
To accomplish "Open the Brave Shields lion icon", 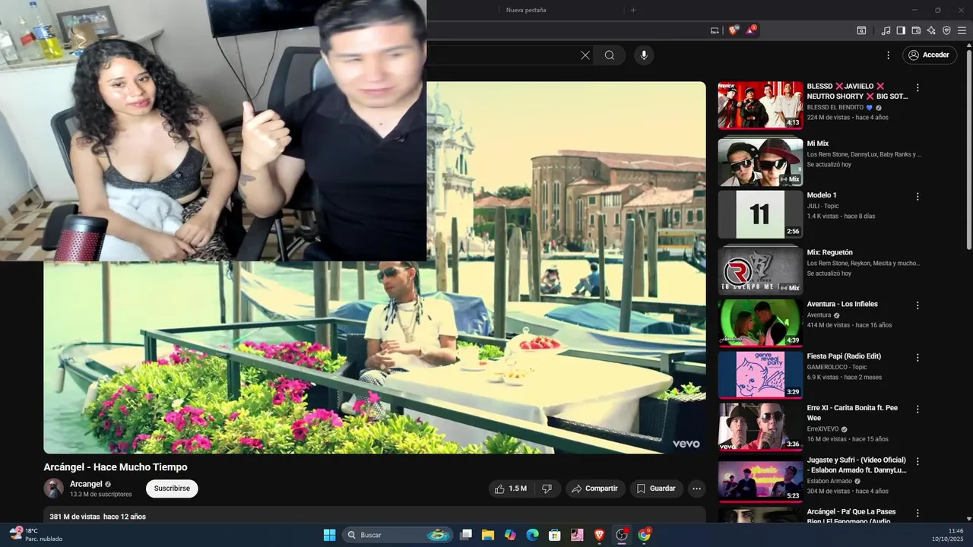I will coord(733,30).
